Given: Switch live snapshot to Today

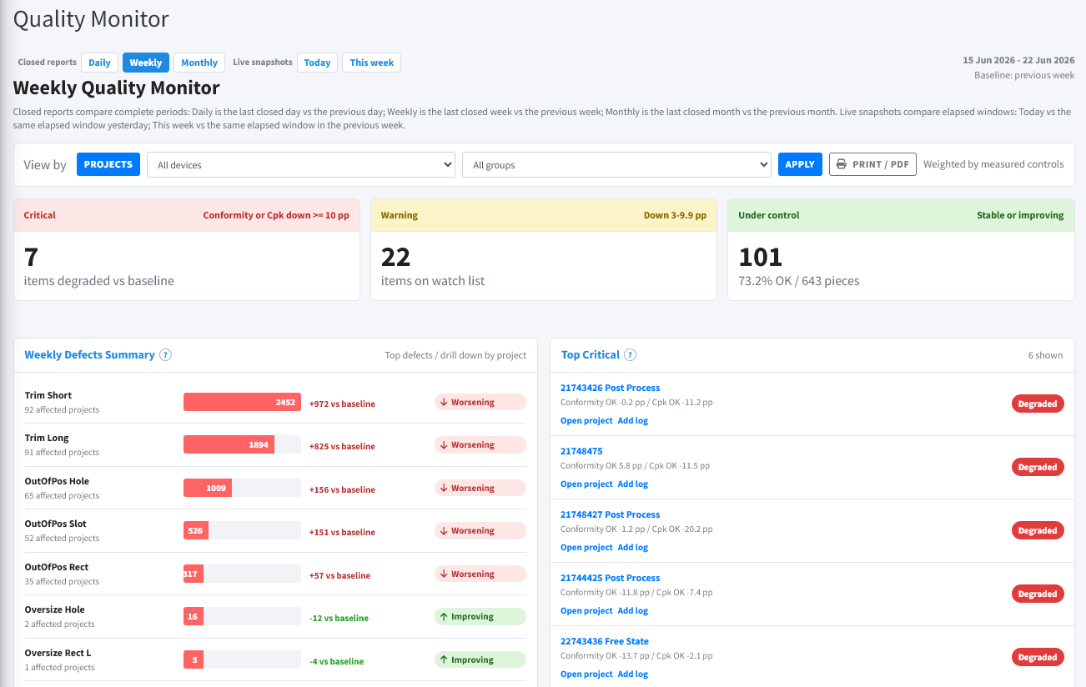Looking at the screenshot, I should point(317,63).
